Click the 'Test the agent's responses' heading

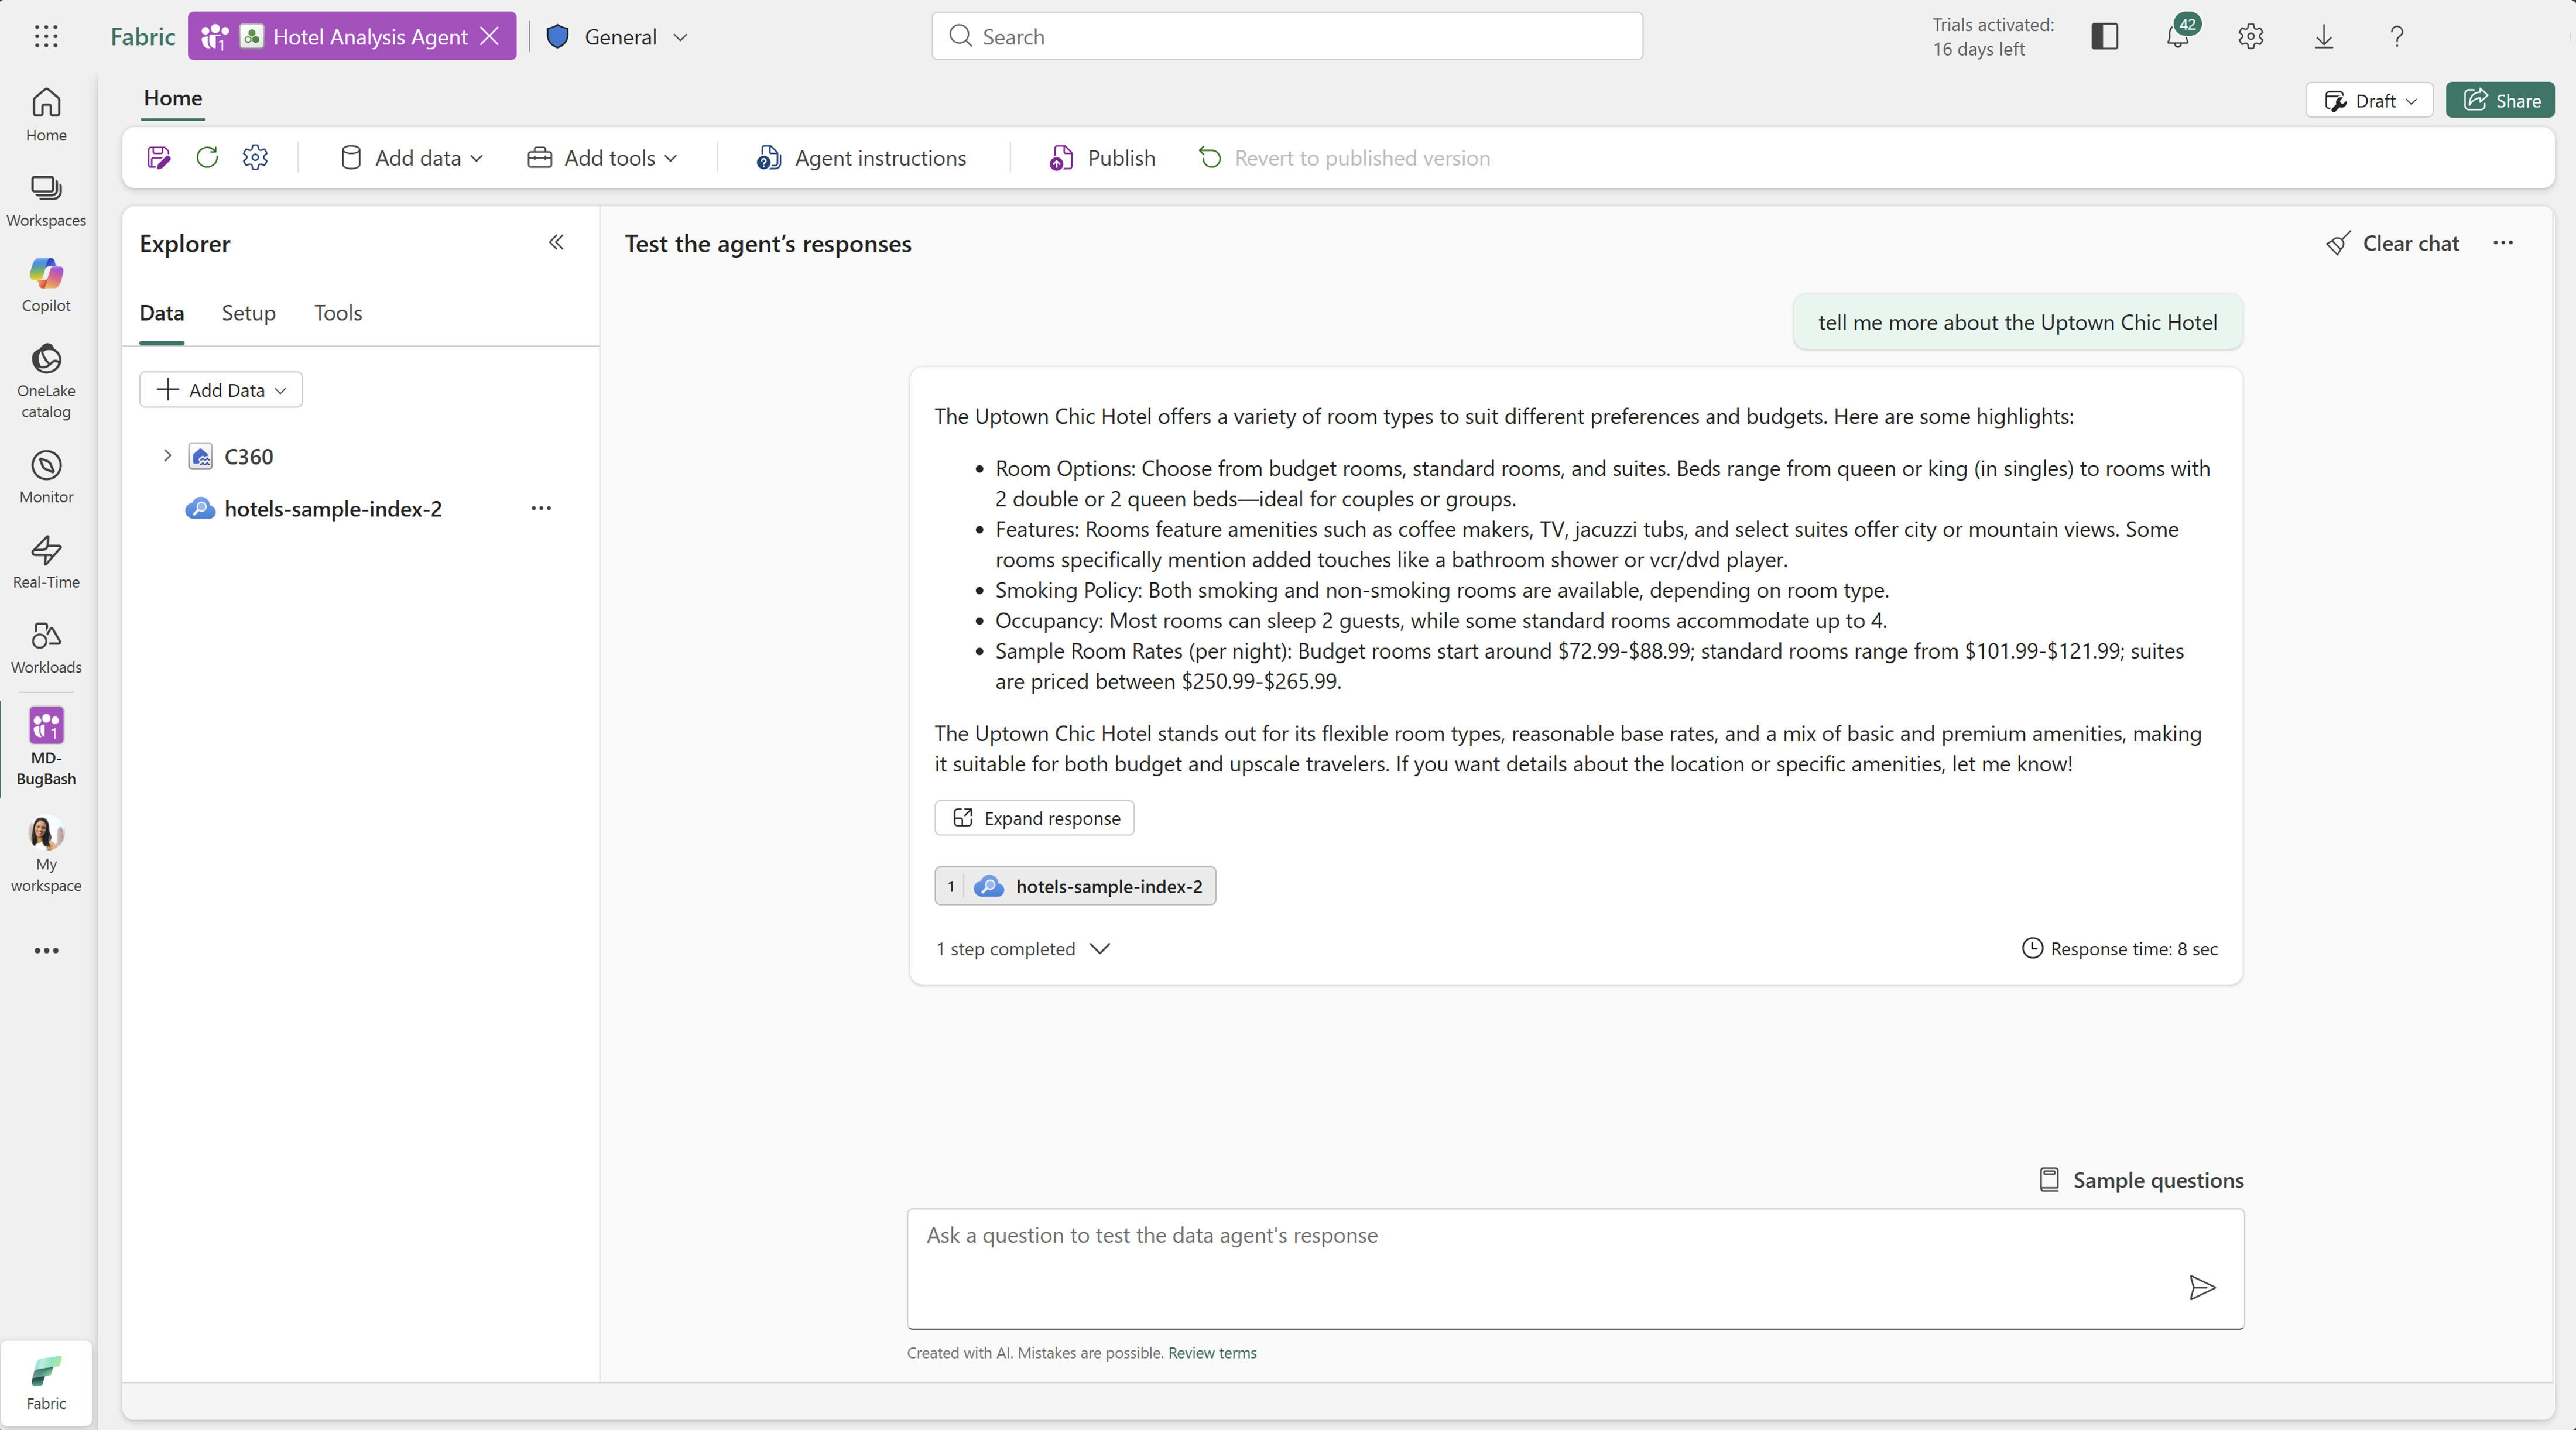[x=768, y=243]
